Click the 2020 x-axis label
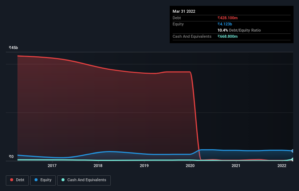Viewport: 299px width, 191px height. [190, 166]
